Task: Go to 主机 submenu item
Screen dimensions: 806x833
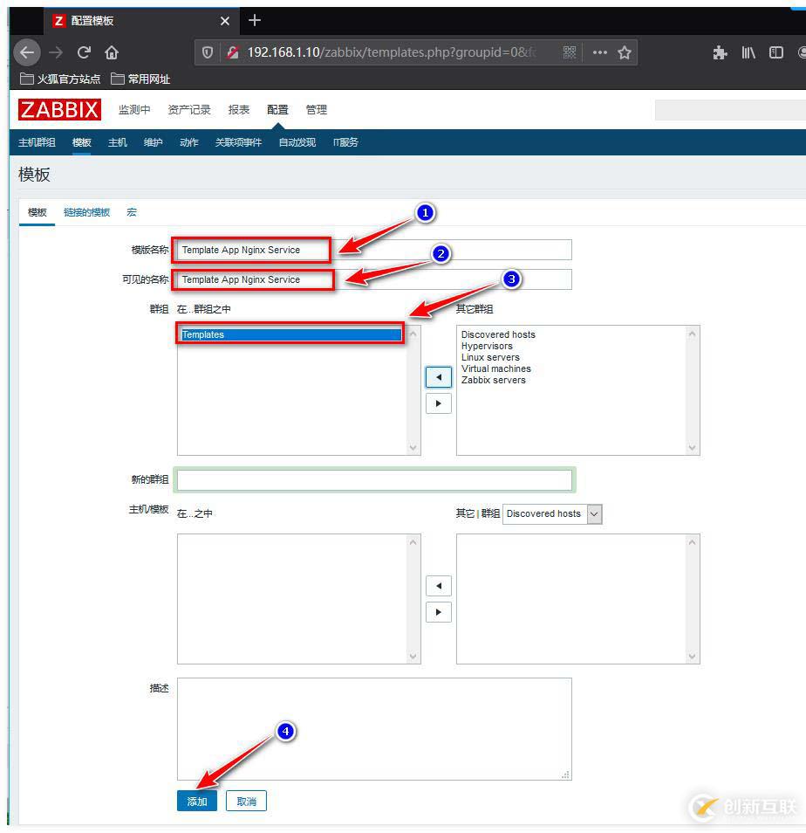Action: [x=117, y=142]
